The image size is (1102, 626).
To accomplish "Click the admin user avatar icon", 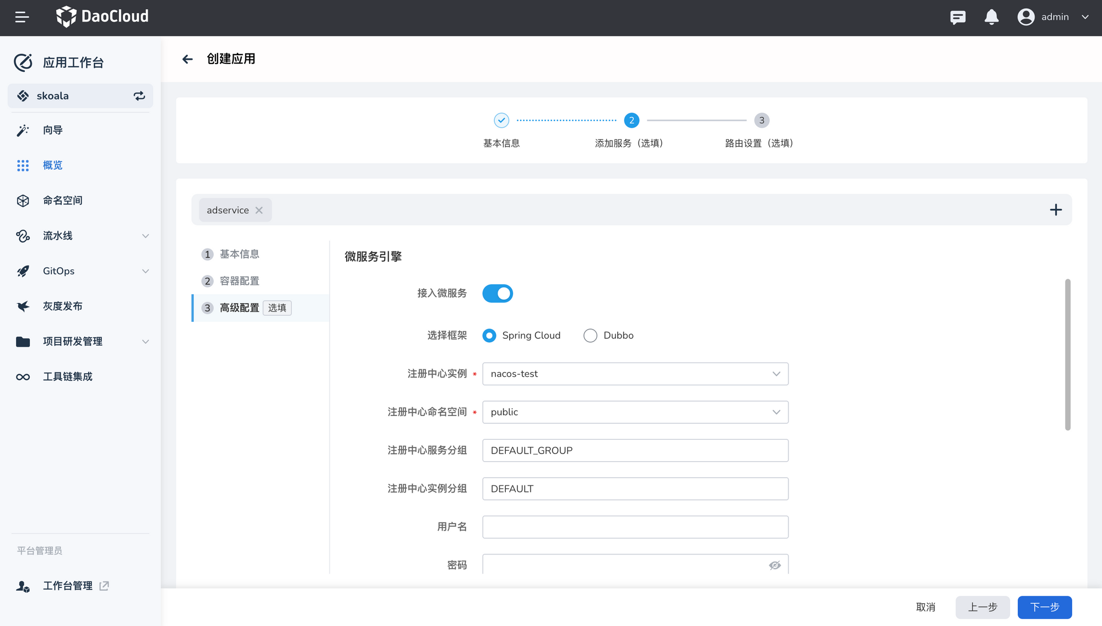I will [x=1025, y=17].
